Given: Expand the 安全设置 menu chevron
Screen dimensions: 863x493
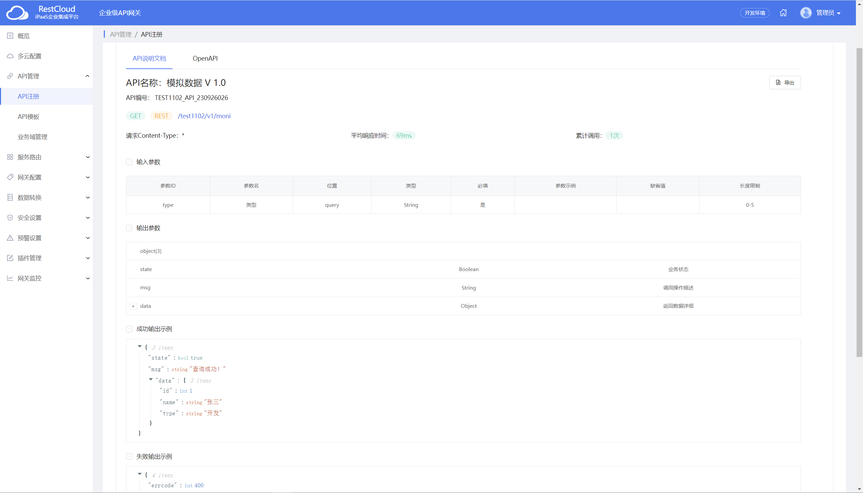Looking at the screenshot, I should click(87, 218).
